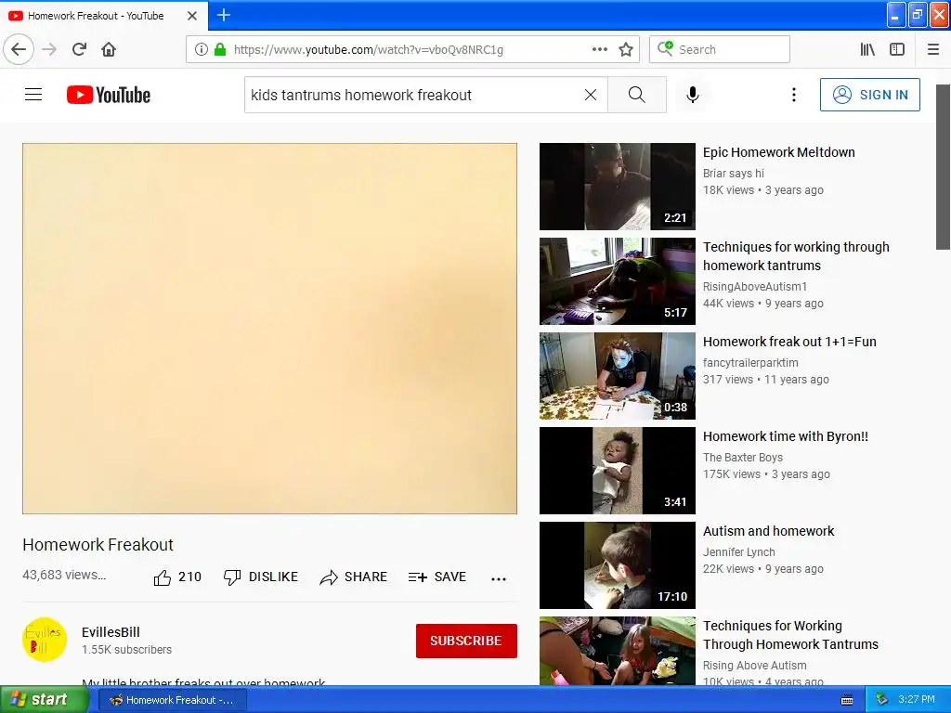Select Homework Freakout taskbar window button
Image resolution: width=951 pixels, height=713 pixels.
(x=172, y=700)
